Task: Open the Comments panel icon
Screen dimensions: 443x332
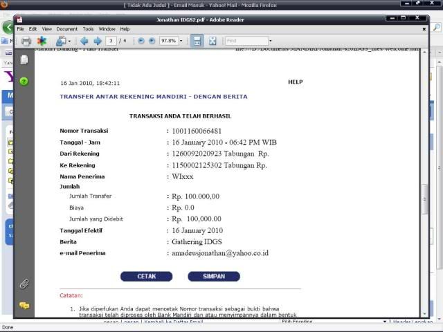Action: [24, 306]
